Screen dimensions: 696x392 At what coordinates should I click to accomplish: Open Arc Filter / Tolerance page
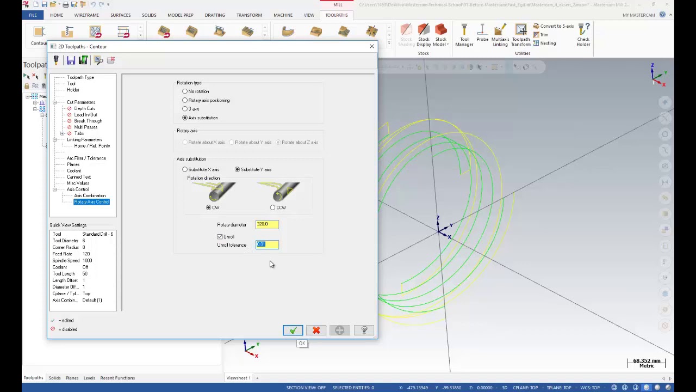86,158
